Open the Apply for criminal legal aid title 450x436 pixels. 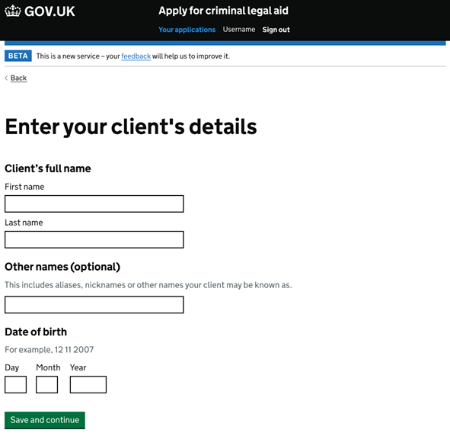[x=223, y=11]
